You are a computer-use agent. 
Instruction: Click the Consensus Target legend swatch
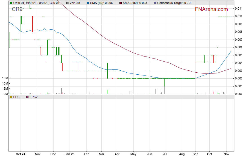point(155,3)
